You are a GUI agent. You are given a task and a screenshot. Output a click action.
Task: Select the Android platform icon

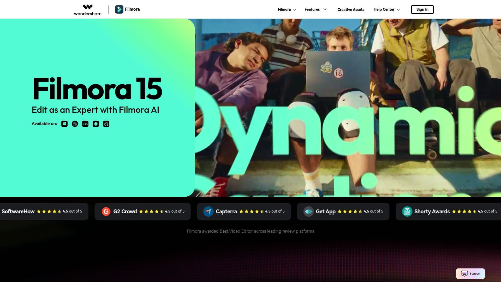coord(96,124)
